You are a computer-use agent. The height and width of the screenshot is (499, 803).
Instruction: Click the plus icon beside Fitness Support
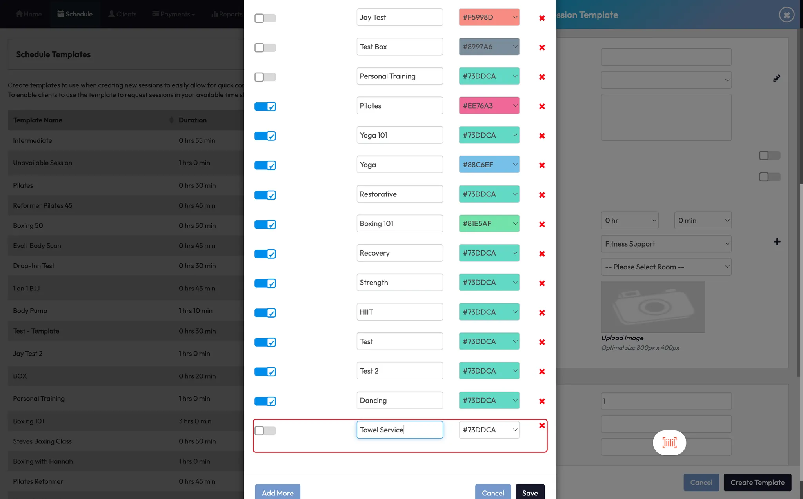coord(777,242)
